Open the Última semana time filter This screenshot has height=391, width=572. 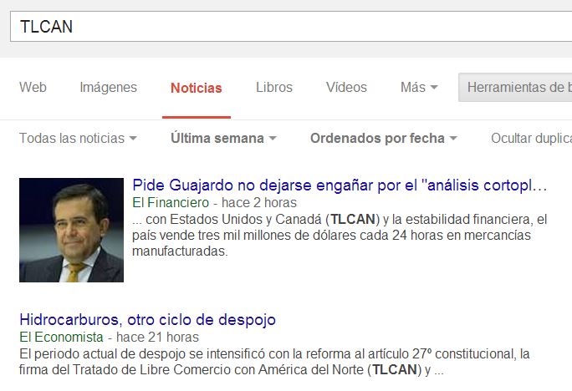223,139
